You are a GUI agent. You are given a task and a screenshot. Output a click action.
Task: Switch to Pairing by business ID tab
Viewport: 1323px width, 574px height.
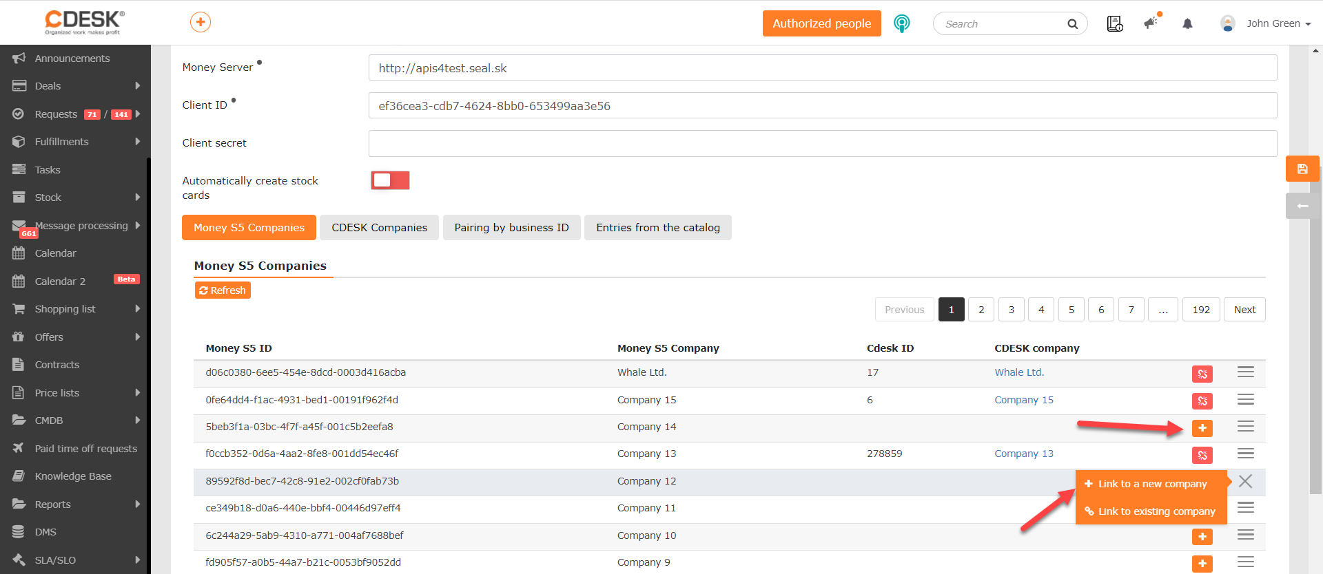click(x=511, y=228)
